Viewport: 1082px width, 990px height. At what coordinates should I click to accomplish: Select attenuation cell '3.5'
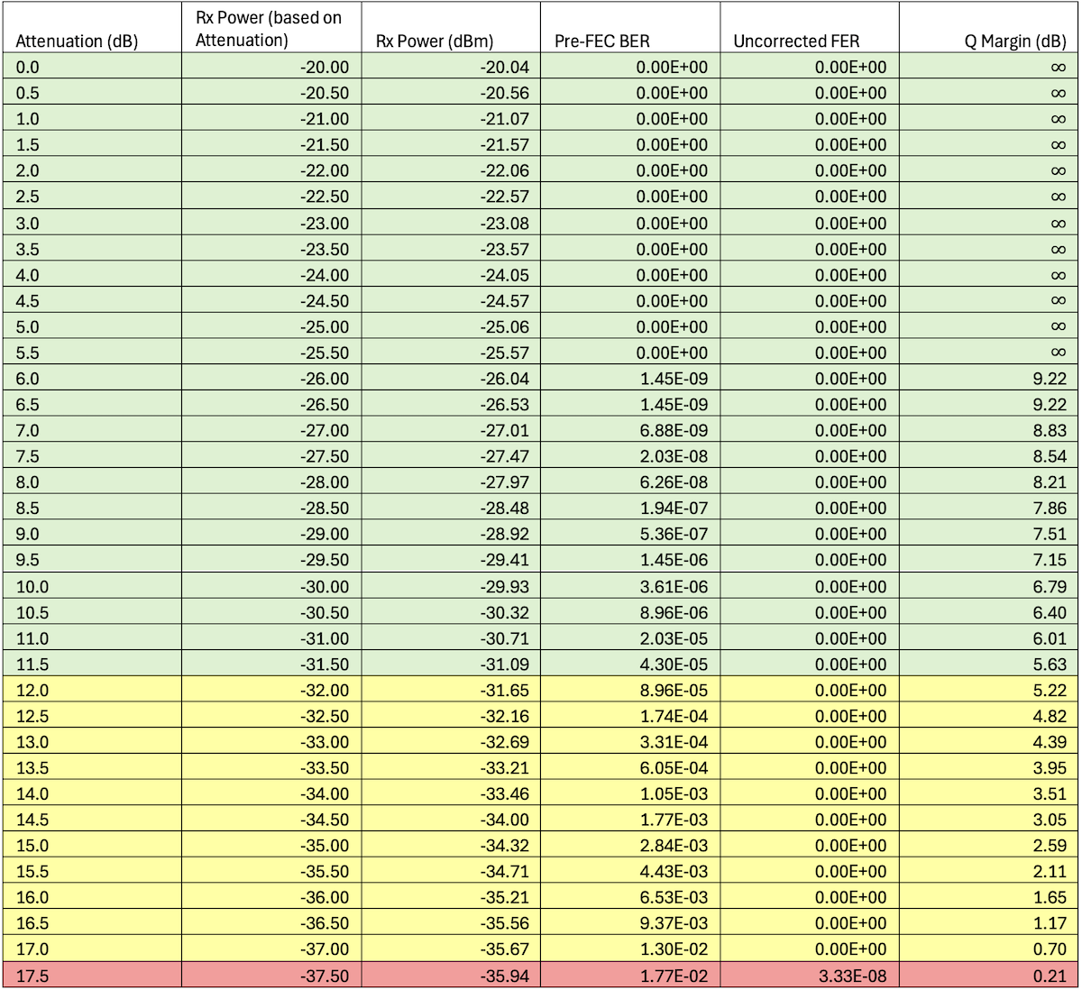[91, 250]
